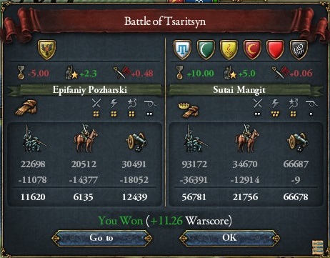Click the yellow shield with red symbol
The image size is (330, 258).
(229, 50)
